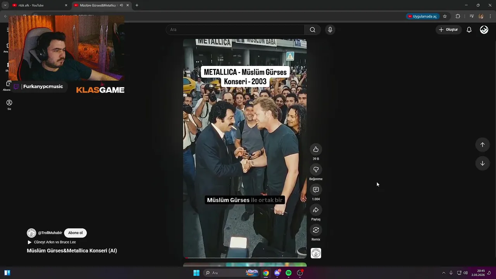Share the short via Paylaş
This screenshot has height=279, width=496.
[316, 210]
